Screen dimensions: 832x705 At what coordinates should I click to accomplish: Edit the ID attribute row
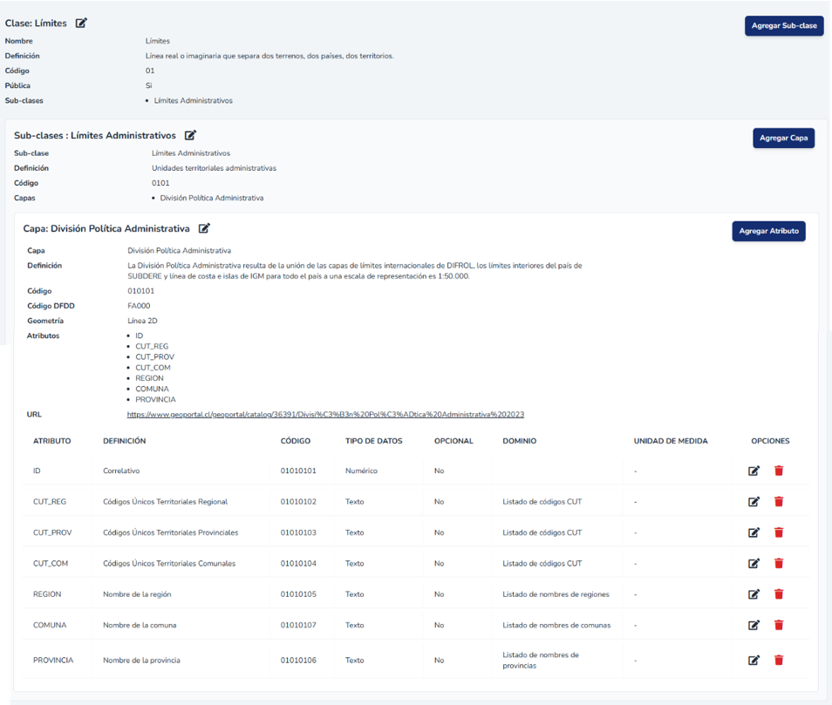point(754,471)
